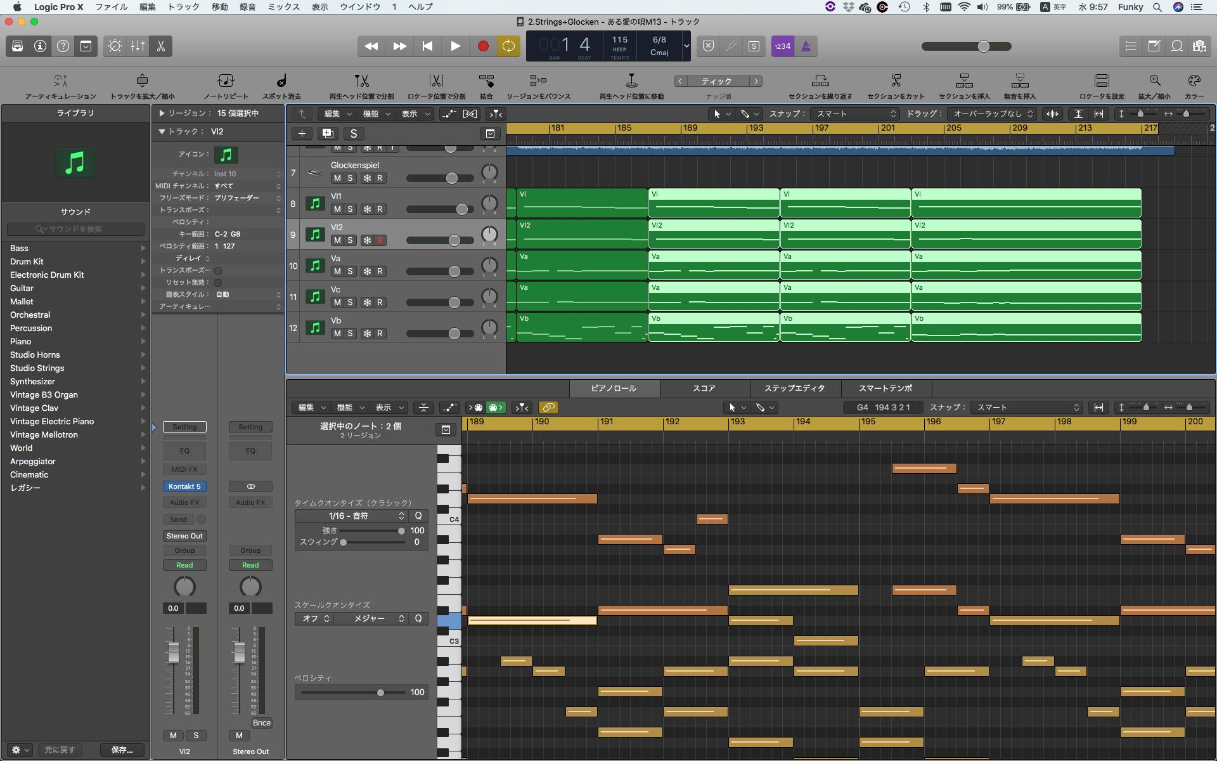This screenshot has width=1217, height=761.
Task: Click the Record button in transport
Action: click(483, 46)
